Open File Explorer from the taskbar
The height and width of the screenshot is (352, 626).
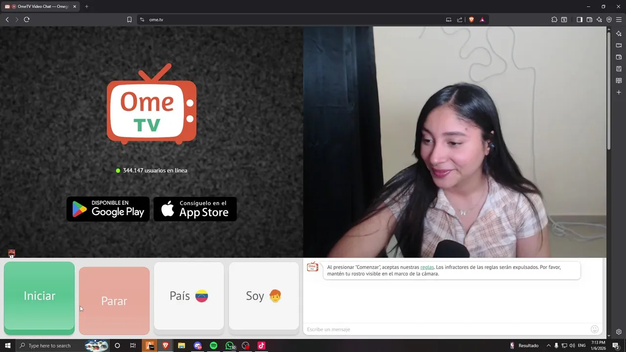point(181,346)
